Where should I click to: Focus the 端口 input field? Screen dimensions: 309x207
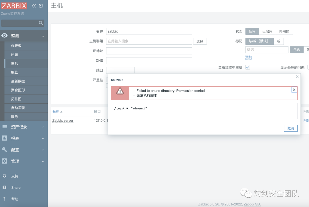coord(120,70)
